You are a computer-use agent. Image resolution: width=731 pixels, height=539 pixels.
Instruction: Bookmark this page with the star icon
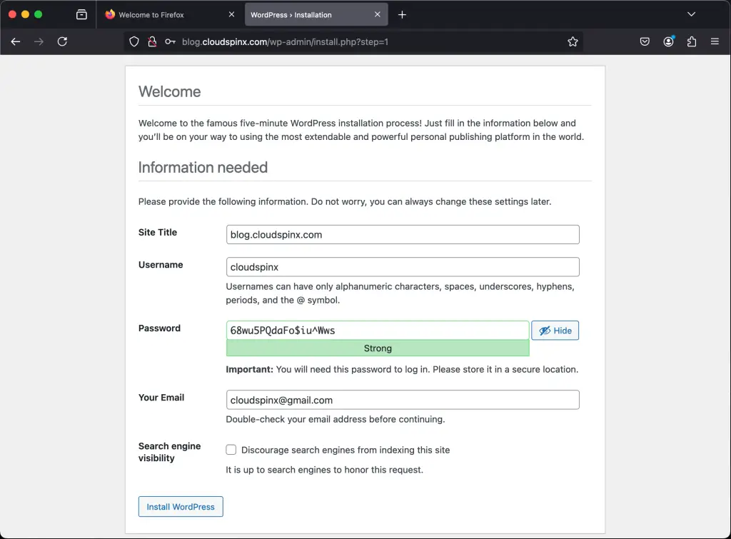(573, 41)
